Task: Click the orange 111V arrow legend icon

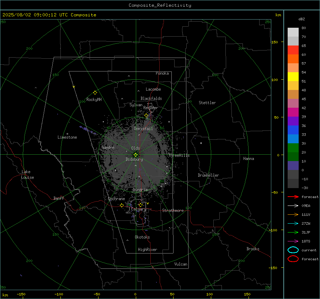Action: [x=293, y=214]
